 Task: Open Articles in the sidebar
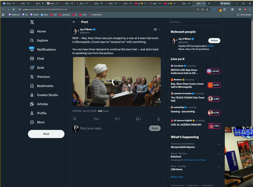tap(39, 104)
